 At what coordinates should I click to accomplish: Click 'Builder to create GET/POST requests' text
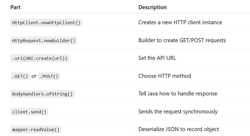pos(182,40)
